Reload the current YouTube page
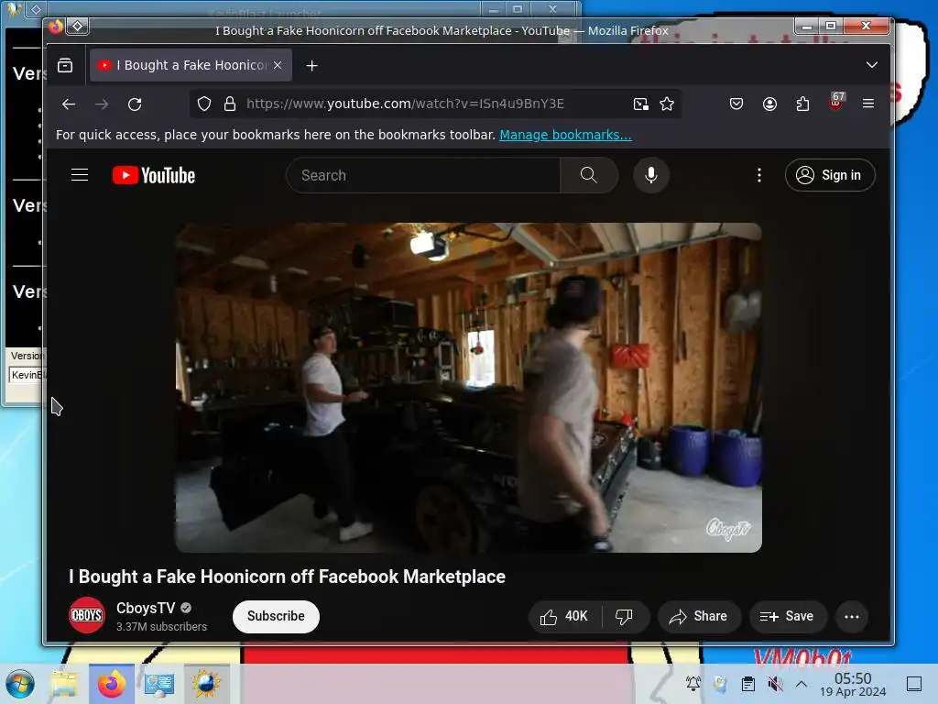 click(x=136, y=104)
